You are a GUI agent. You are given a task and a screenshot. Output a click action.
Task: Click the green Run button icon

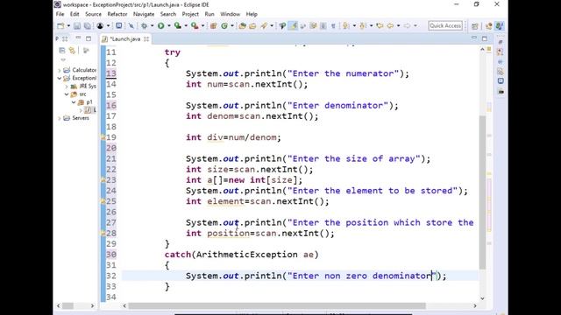(x=161, y=25)
